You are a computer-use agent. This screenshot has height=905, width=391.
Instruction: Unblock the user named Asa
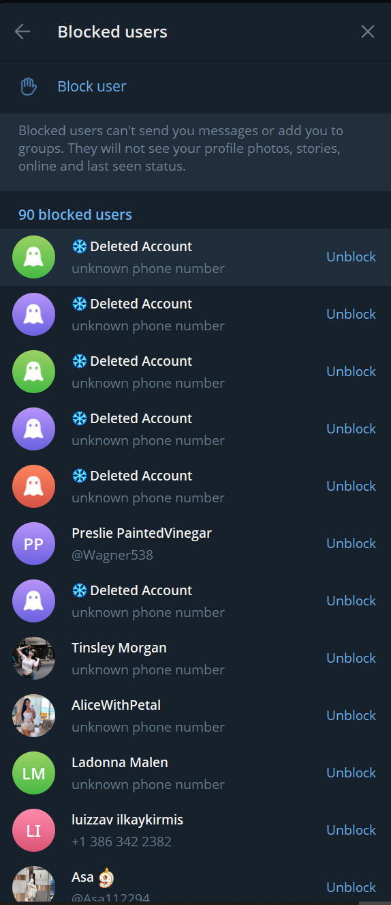351,887
